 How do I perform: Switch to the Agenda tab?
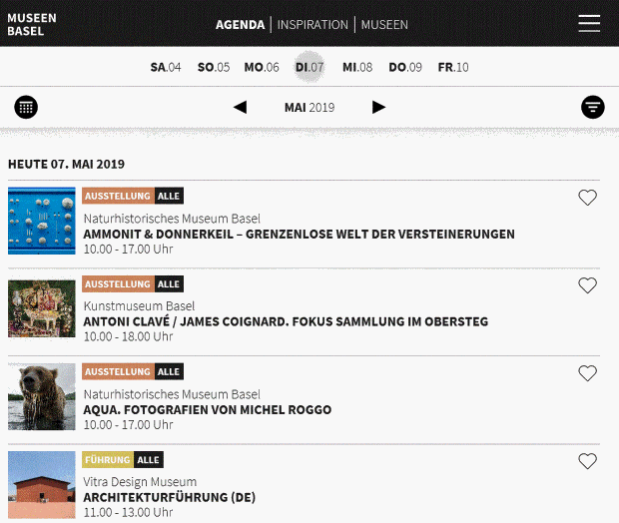pos(240,25)
